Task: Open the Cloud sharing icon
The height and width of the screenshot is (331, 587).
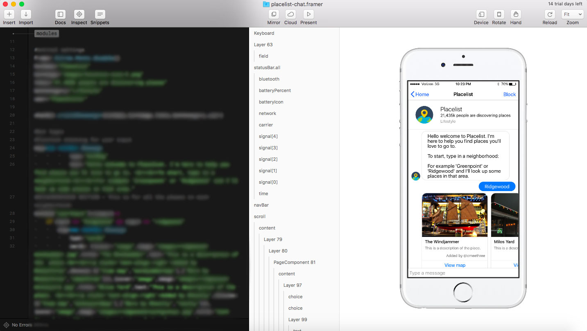Action: click(x=290, y=14)
